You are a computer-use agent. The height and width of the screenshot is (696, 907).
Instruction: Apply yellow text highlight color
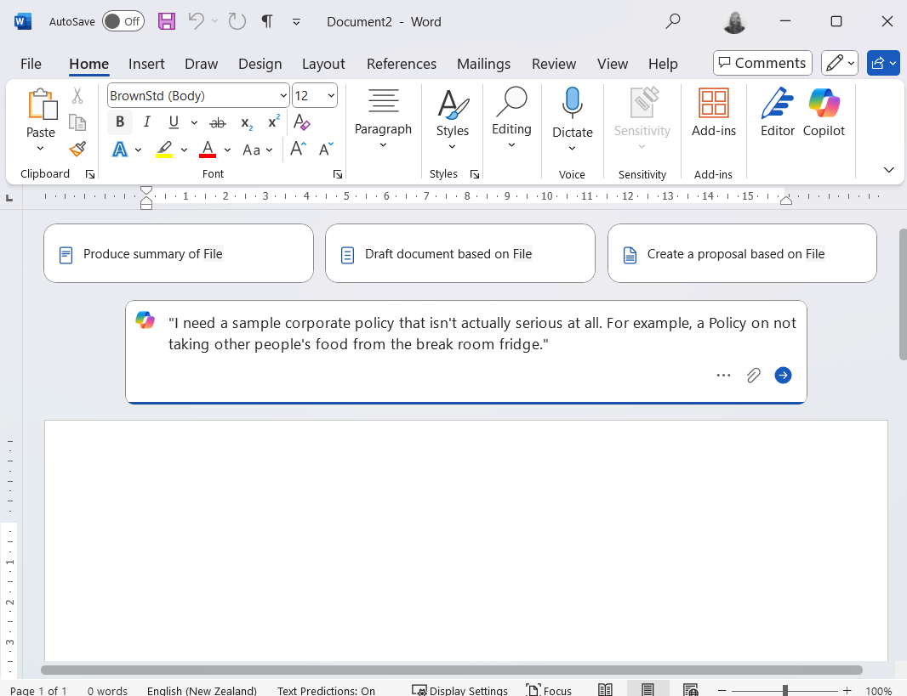point(164,150)
